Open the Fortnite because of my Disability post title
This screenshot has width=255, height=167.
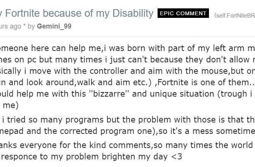(x=76, y=13)
